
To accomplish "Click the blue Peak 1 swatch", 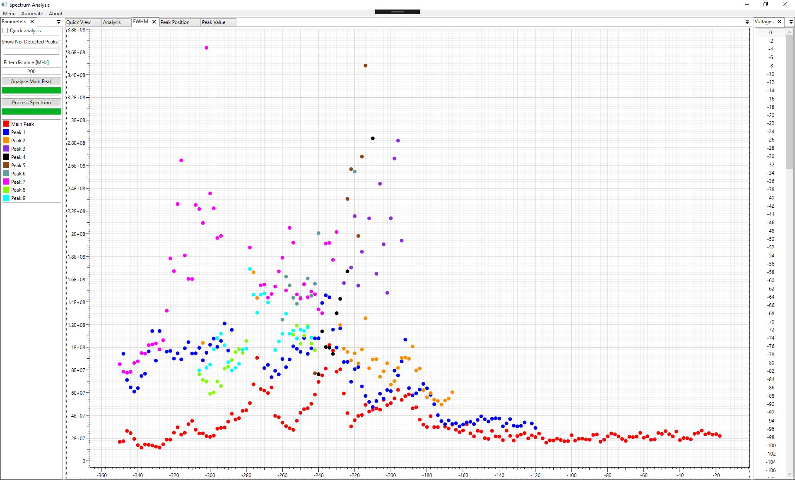I will point(6,132).
